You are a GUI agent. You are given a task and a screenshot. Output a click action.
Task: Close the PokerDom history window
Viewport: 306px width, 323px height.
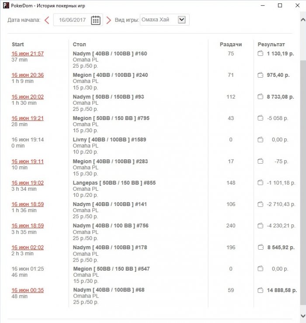tap(297, 5)
